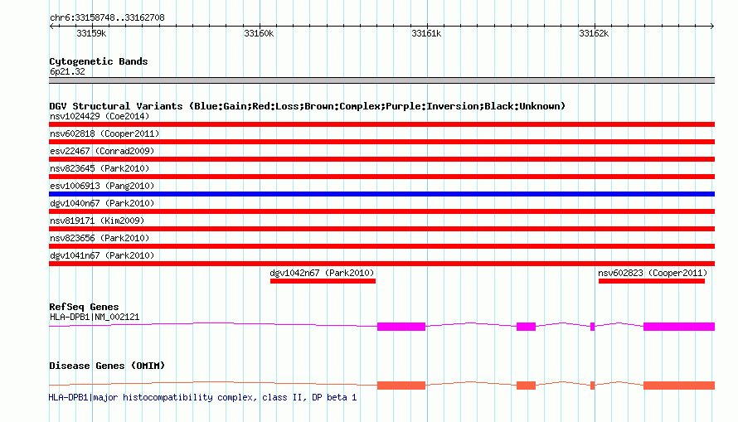Click the esv22467 (Conrad2009) label
Screen dimensions: 738x422
pos(102,151)
